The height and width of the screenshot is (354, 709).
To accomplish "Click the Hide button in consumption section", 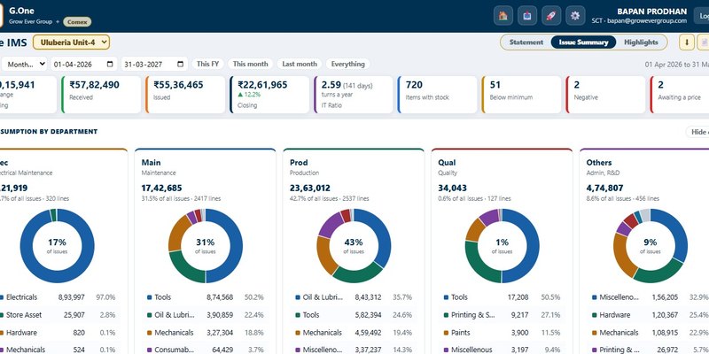I will tap(697, 132).
